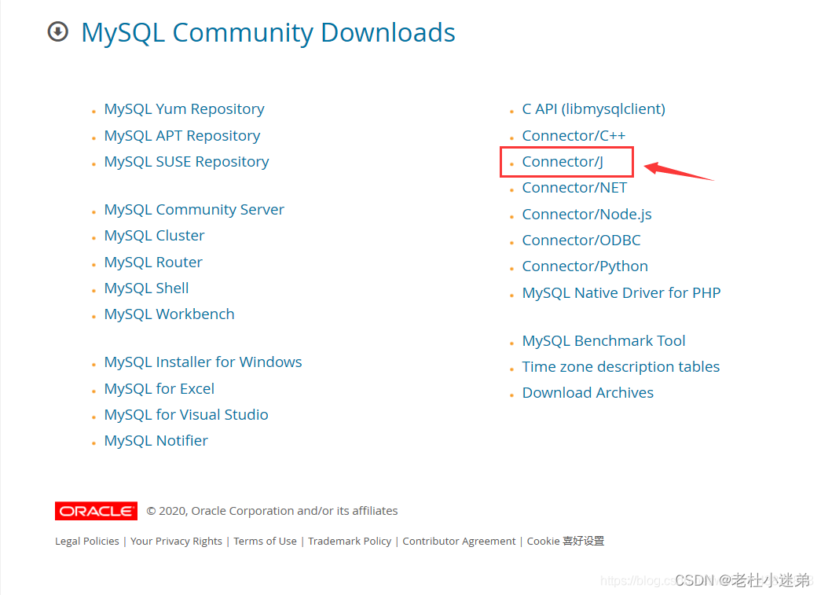The image size is (821, 595).
Task: Open the Cookie 喜好设置 footer link
Action: (x=566, y=541)
